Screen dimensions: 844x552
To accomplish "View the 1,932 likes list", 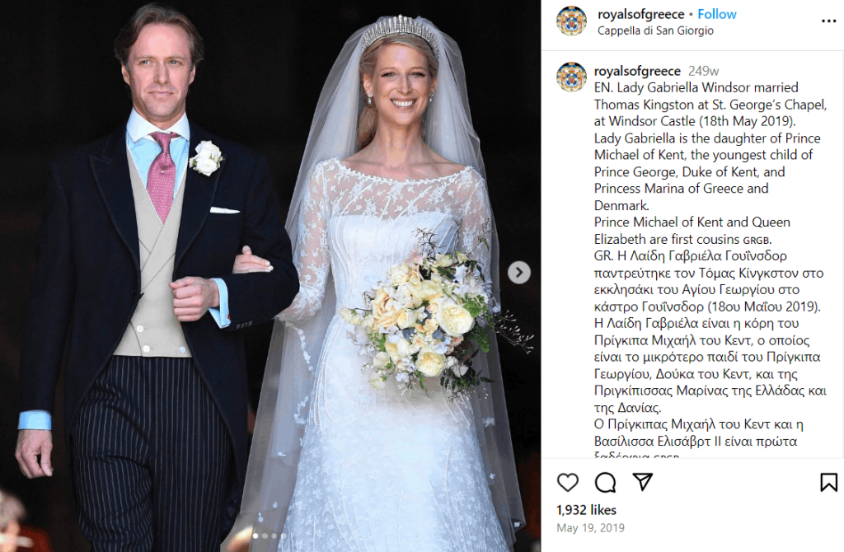I will pyautogui.click(x=586, y=510).
